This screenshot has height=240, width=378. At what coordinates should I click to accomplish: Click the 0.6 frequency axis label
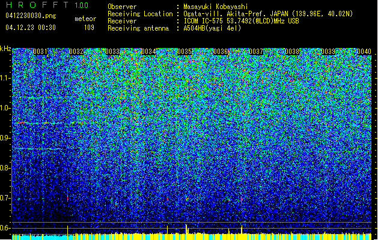(x=5, y=228)
